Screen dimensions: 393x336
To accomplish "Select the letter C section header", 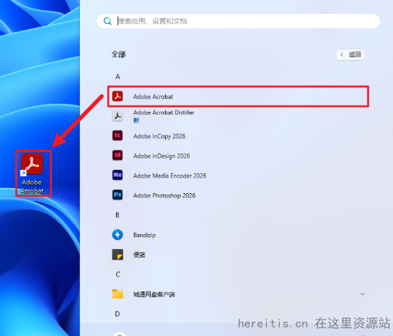I will [x=118, y=274].
